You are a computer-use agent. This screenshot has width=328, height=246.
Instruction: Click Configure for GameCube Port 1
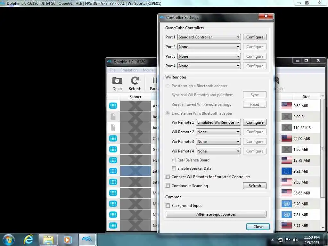255,37
